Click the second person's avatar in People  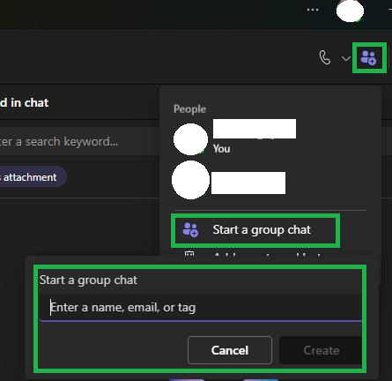(x=190, y=180)
